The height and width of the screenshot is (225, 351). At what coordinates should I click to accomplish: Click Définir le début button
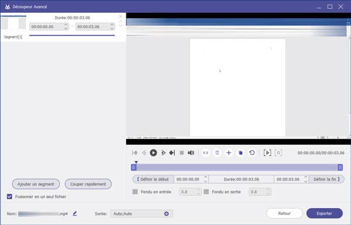[153, 179]
